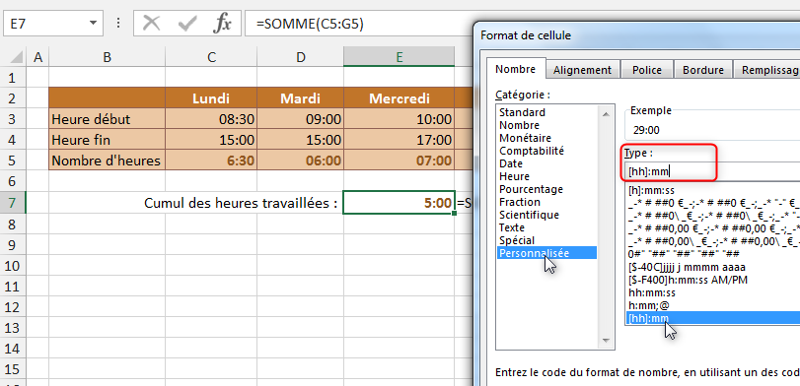800x386 pixels.
Task: Select the Heure category
Action: (x=514, y=176)
